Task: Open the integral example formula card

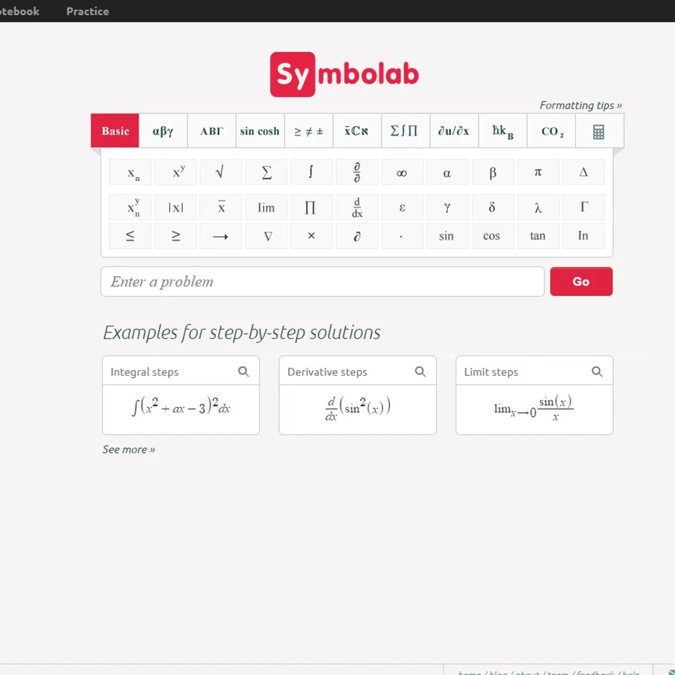Action: 181,409
